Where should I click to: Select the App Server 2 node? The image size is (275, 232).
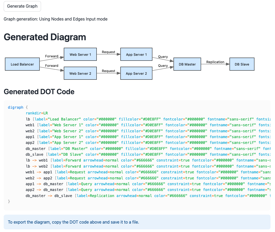tap(136, 73)
